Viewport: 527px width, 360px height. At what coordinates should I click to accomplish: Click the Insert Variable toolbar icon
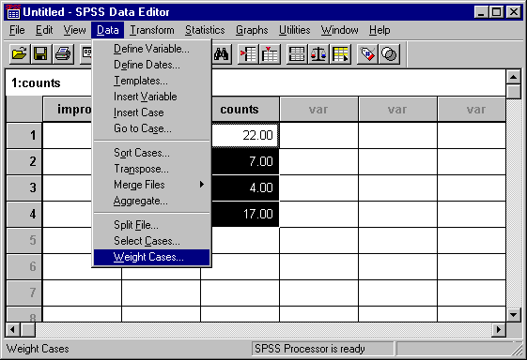tap(270, 54)
